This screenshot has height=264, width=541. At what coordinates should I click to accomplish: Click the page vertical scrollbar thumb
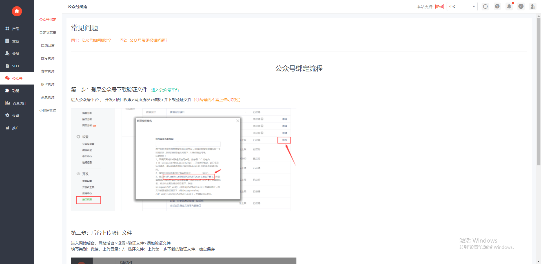click(538, 92)
